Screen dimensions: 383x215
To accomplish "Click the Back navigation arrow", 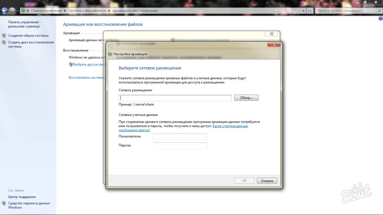I will 4,10.
